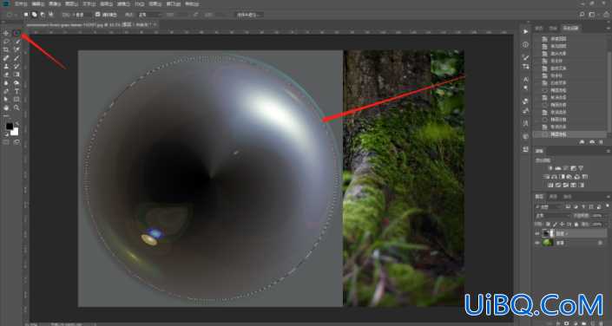Select the Lasso tool
The width and height of the screenshot is (612, 326).
coord(6,42)
